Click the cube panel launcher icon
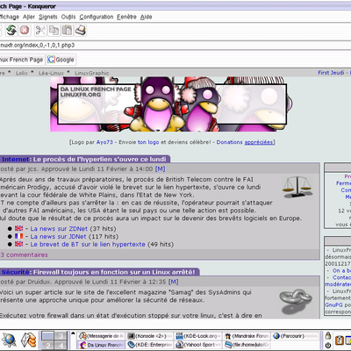351x351 pixels. point(28,340)
